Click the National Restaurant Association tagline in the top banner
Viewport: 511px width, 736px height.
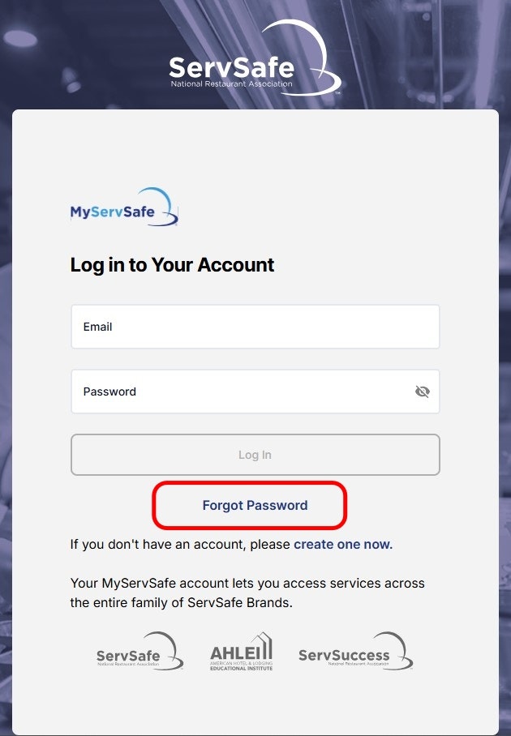point(231,83)
